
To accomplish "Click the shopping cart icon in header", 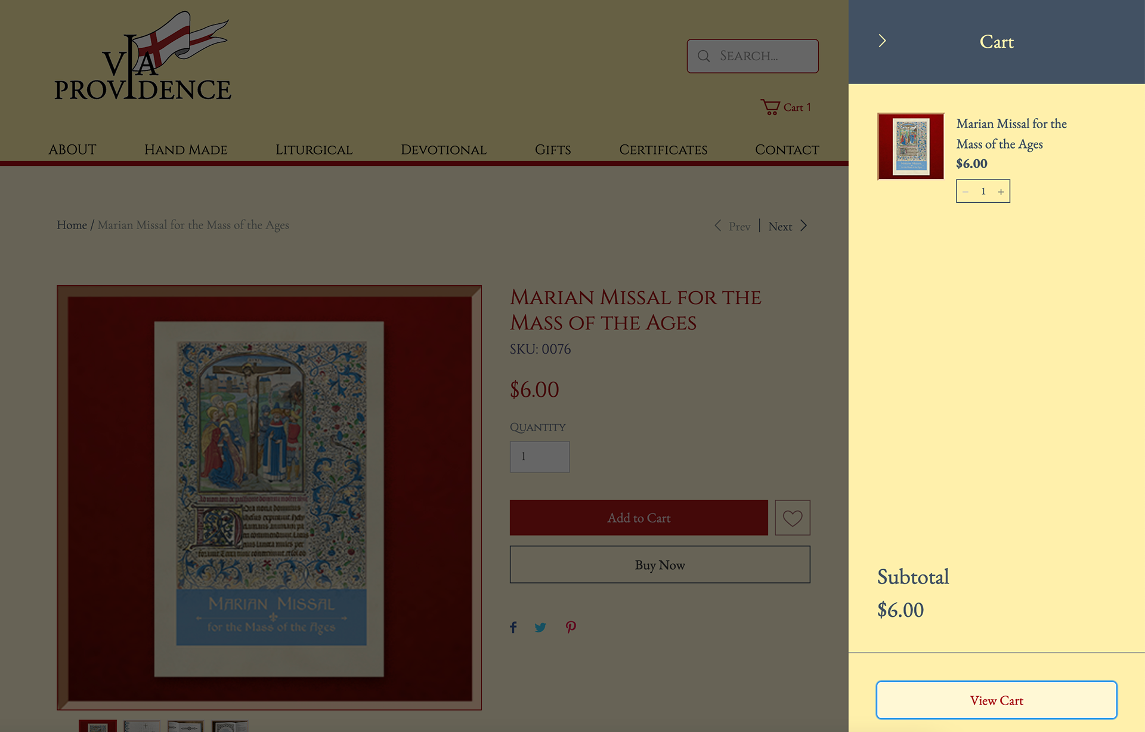I will [x=770, y=107].
